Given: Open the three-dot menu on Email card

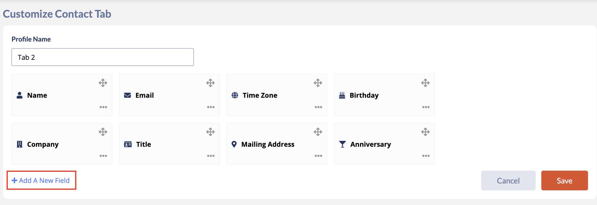Looking at the screenshot, I should click(211, 107).
